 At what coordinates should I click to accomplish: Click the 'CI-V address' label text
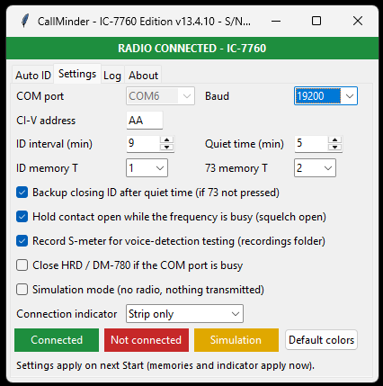point(46,121)
